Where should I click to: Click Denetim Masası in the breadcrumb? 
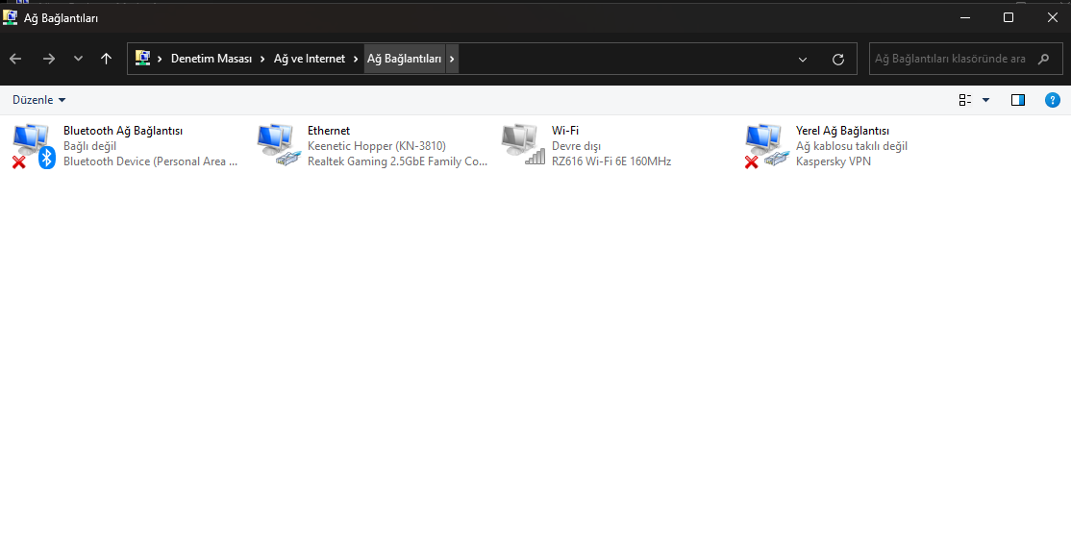tap(212, 59)
